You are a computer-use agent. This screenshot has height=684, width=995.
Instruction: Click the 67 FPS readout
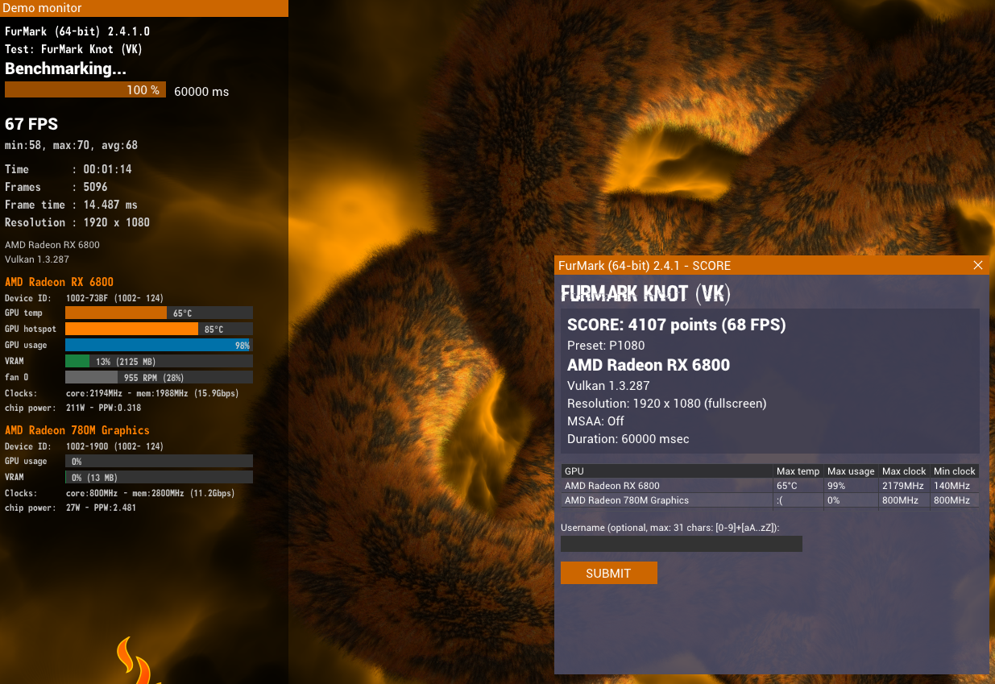coord(31,124)
